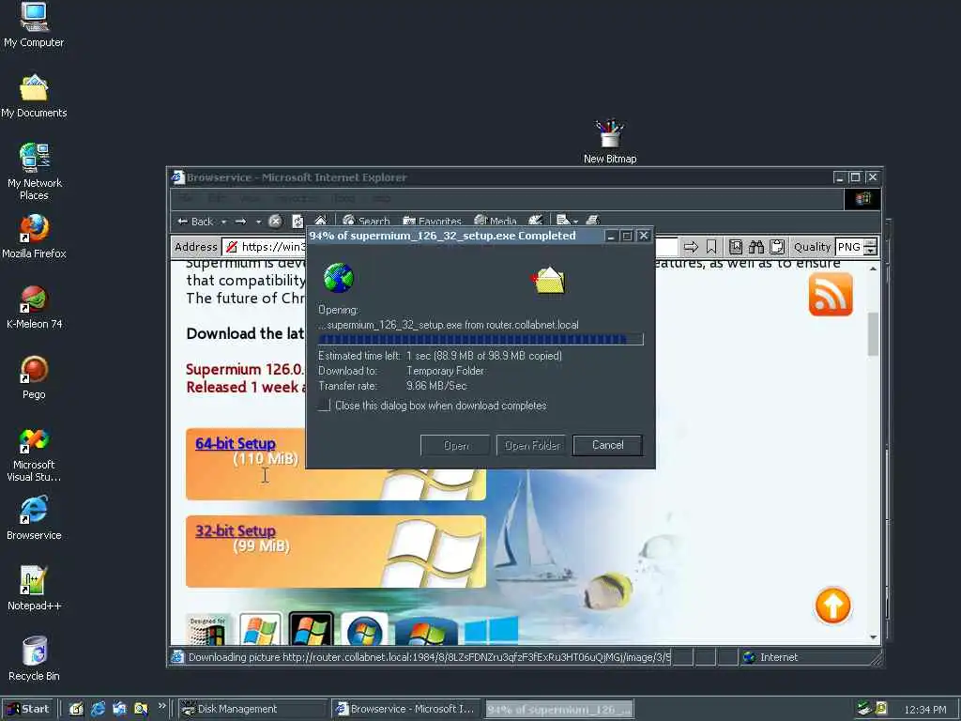Expand the Mail button dropdown arrow
The height and width of the screenshot is (721, 961).
click(575, 222)
